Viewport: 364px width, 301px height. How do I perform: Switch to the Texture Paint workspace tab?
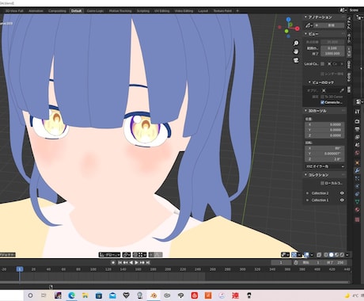click(x=222, y=11)
